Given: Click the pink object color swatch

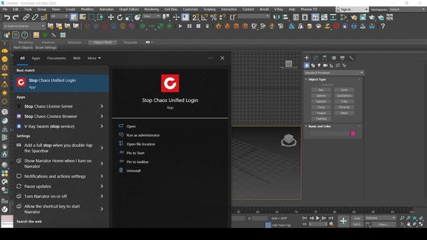Looking at the screenshot, I should [x=353, y=133].
